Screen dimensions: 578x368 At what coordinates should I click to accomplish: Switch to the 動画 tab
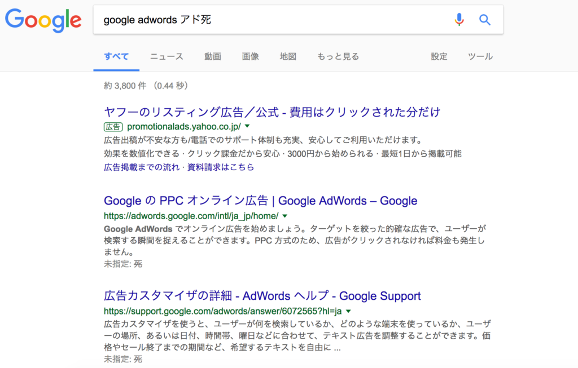(213, 56)
